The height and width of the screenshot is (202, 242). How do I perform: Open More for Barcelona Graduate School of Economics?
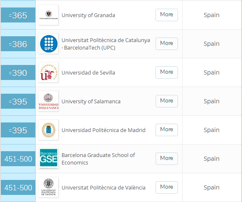pyautogui.click(x=167, y=159)
